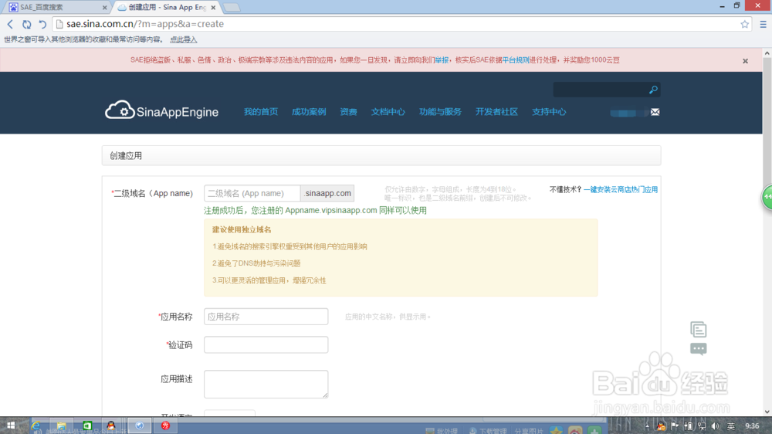Open 开发者社区 navigation item
The width and height of the screenshot is (772, 434).
click(496, 112)
